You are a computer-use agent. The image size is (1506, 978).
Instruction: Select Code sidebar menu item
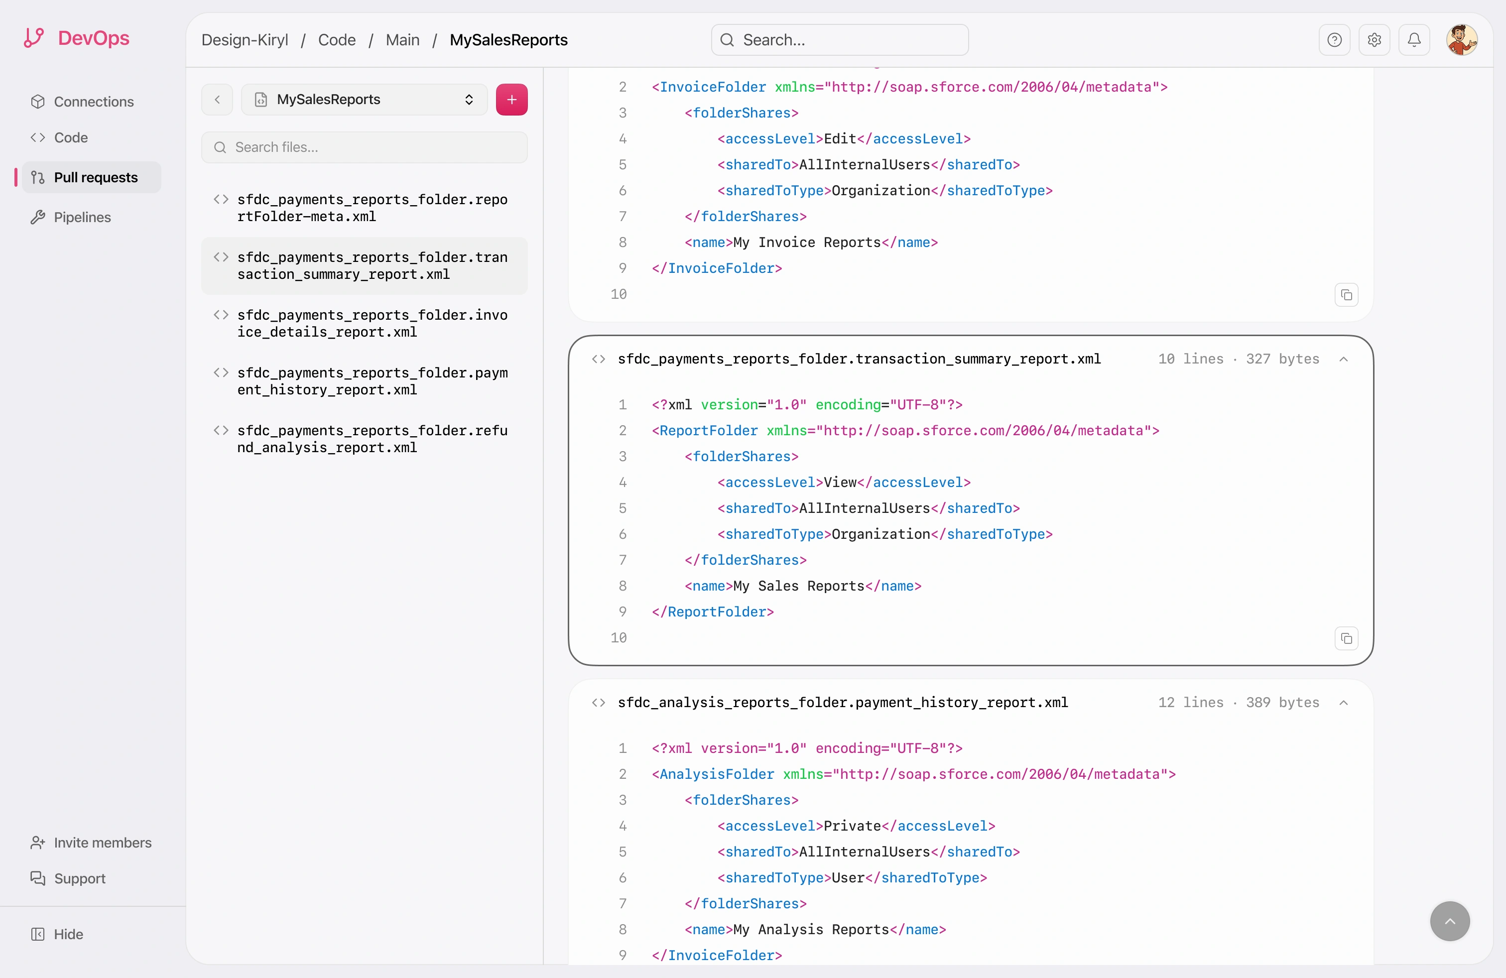click(x=70, y=137)
